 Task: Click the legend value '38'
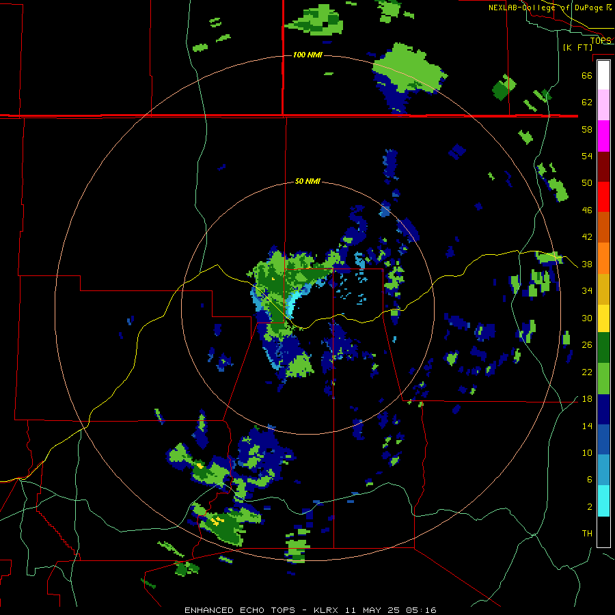587,264
